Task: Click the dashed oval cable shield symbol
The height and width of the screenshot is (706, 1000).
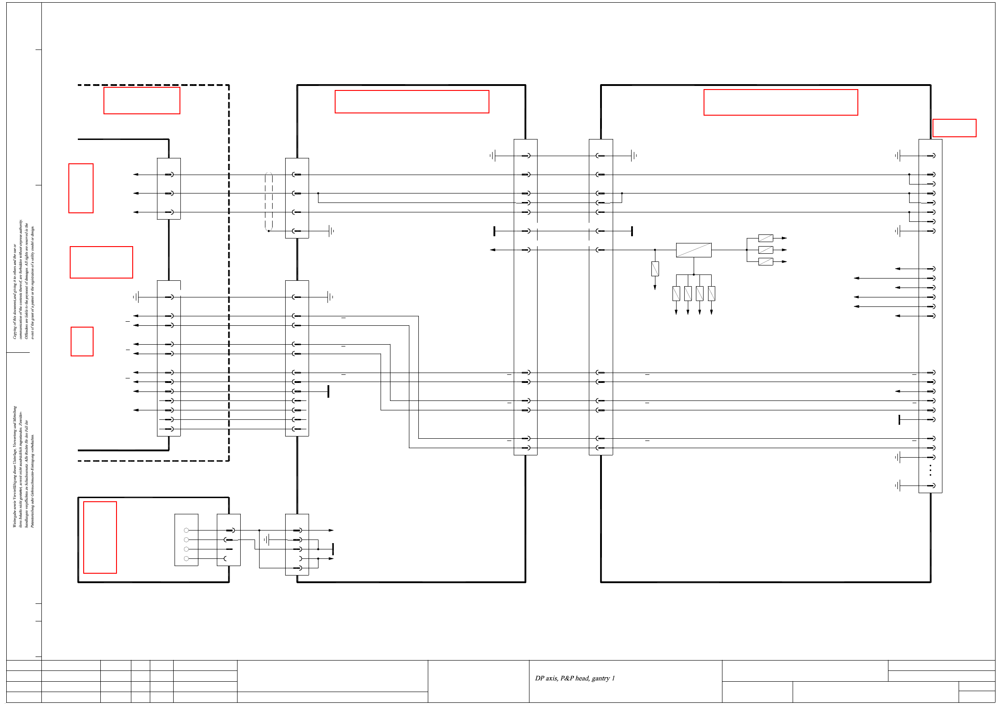Action: 269,202
